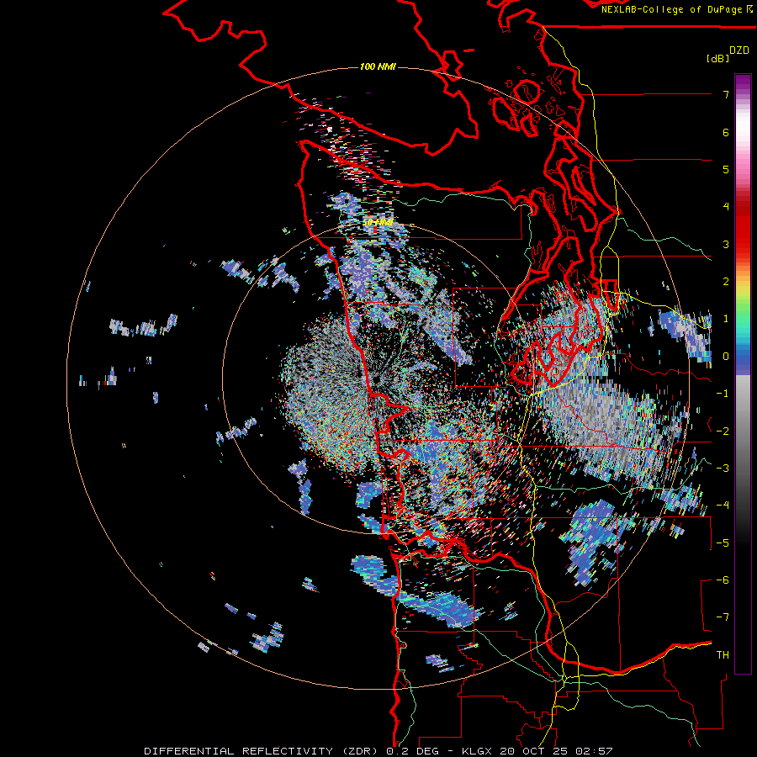Click the KLGX station ID in the caption
Viewport: 757px width, 757px height.
click(x=478, y=751)
